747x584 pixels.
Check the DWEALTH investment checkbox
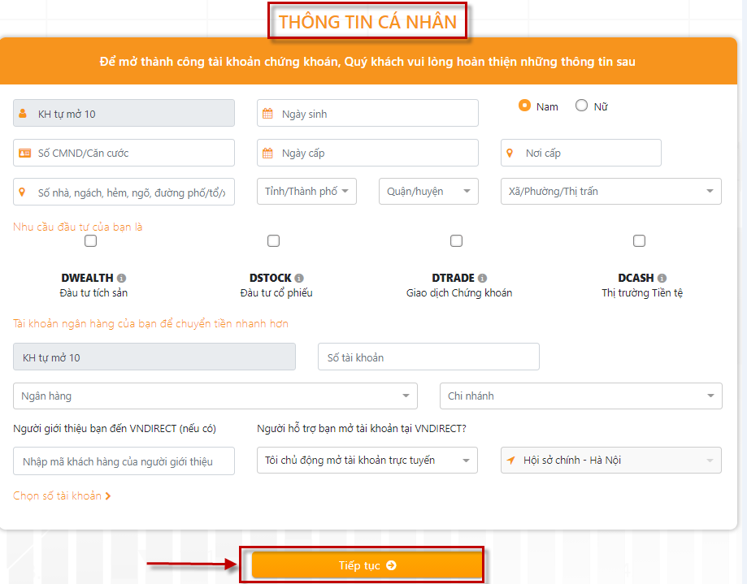pyautogui.click(x=90, y=240)
